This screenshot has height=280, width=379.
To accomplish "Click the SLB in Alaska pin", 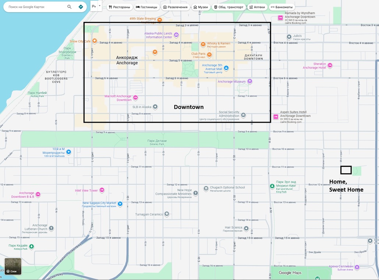I will point(155,106).
